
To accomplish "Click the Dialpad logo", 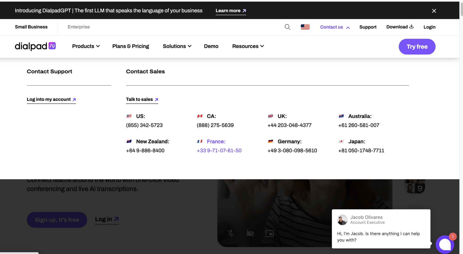I will (x=35, y=46).
